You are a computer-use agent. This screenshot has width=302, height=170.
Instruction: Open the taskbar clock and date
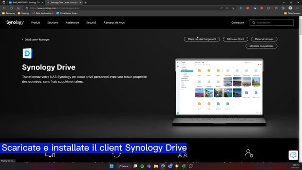(x=295, y=166)
